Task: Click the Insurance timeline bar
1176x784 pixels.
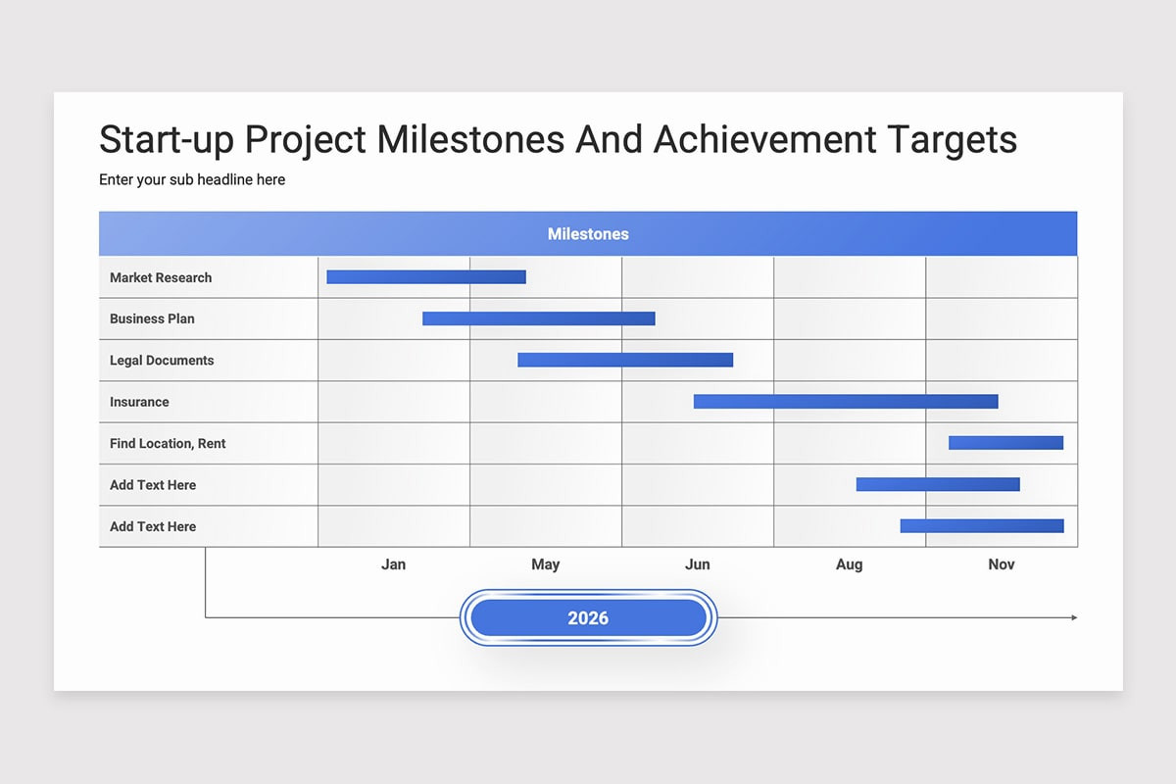Action: (846, 401)
